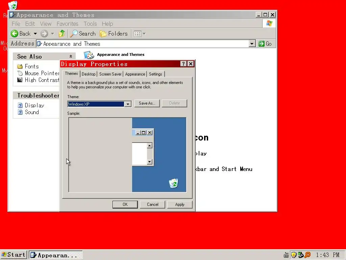Click the Mouse Pointers icon
This screenshot has width=346, height=260.
coord(20,73)
